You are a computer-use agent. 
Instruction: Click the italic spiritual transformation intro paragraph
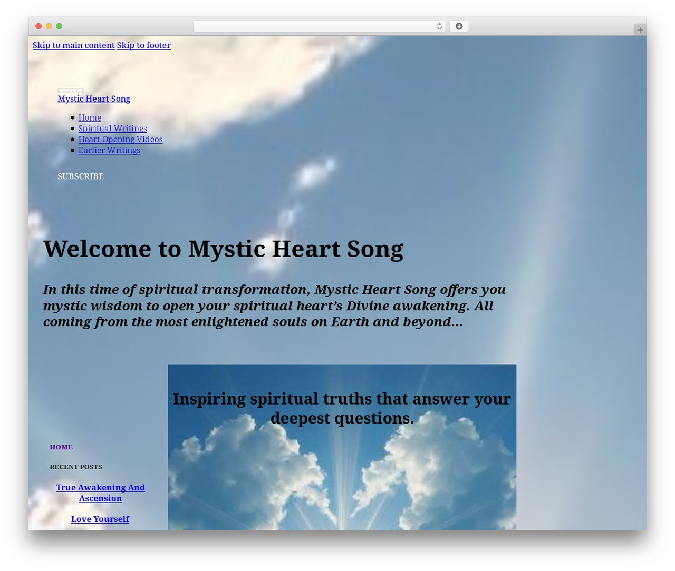click(x=274, y=306)
